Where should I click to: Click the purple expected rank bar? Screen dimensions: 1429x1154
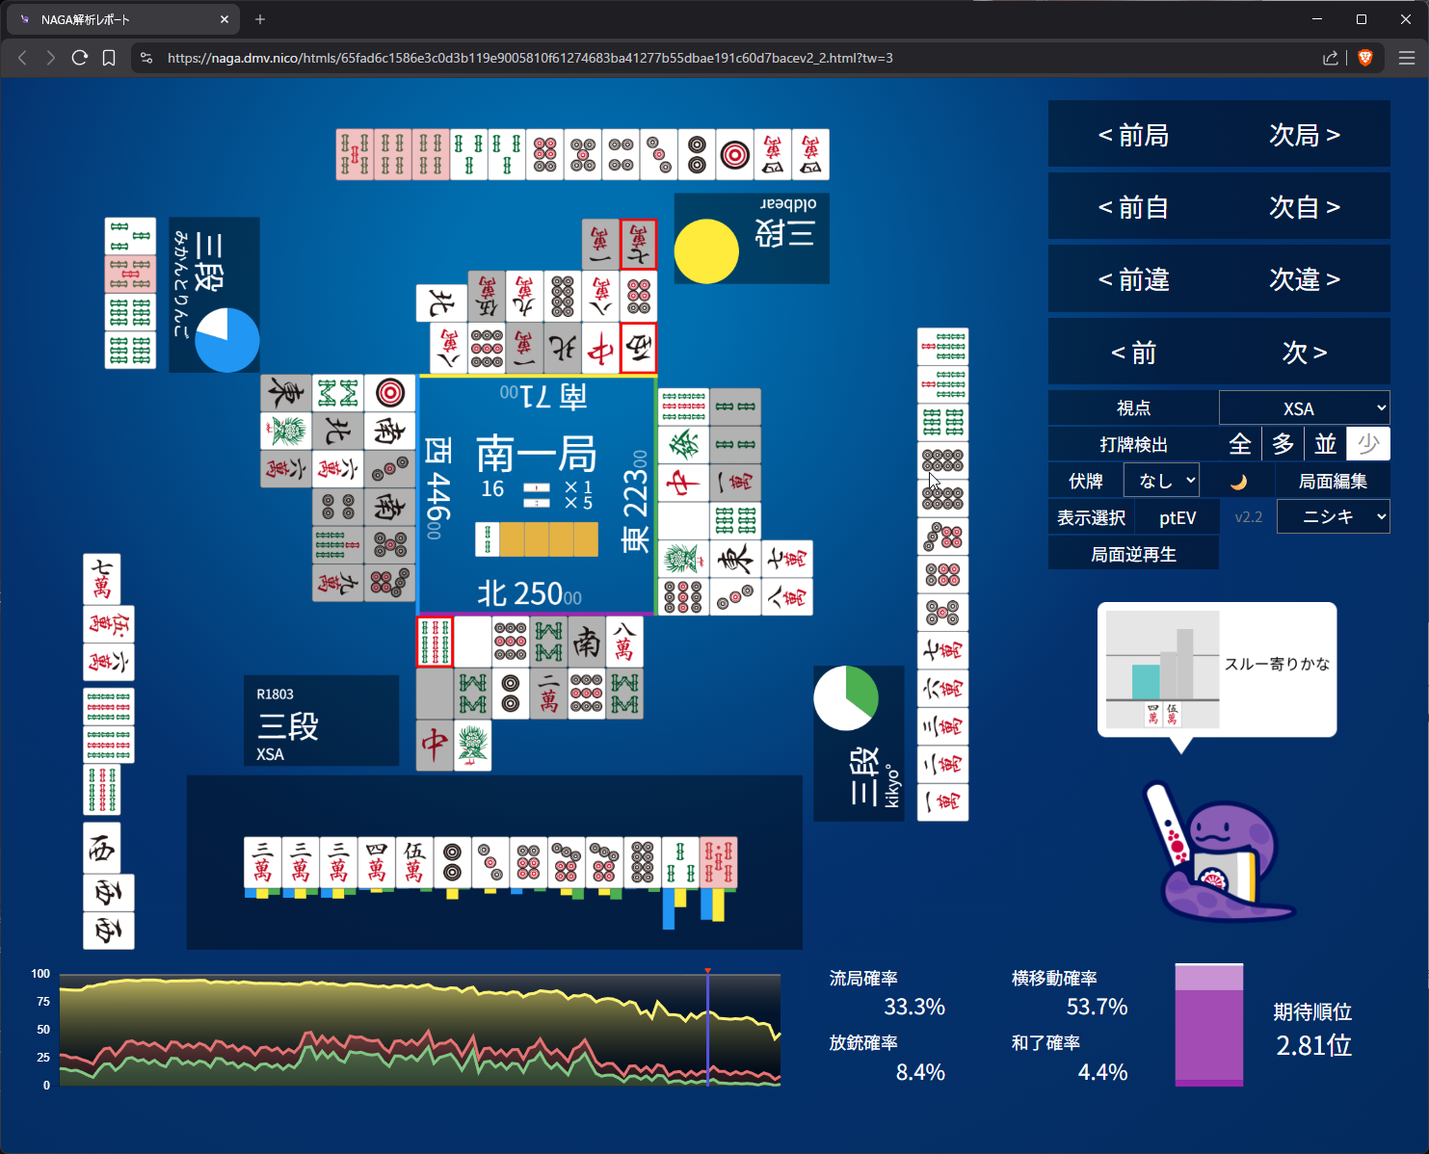[x=1208, y=1025]
